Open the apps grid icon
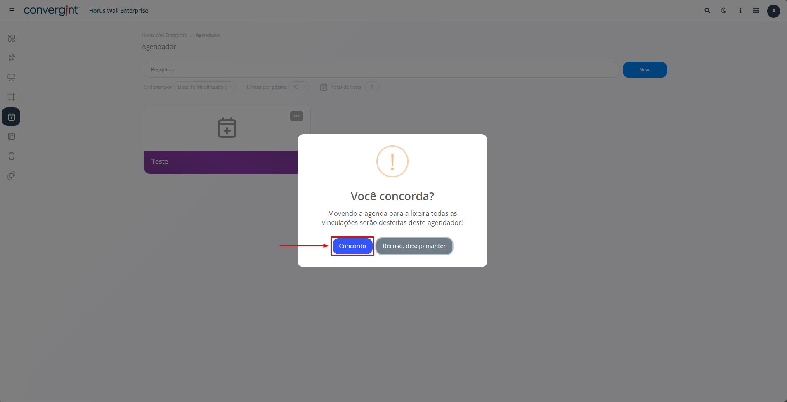Image resolution: width=787 pixels, height=402 pixels. pos(756,11)
